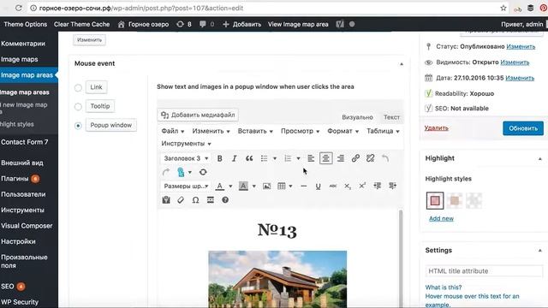Switch to the Текст editor tab
The height and width of the screenshot is (308, 548).
(391, 117)
